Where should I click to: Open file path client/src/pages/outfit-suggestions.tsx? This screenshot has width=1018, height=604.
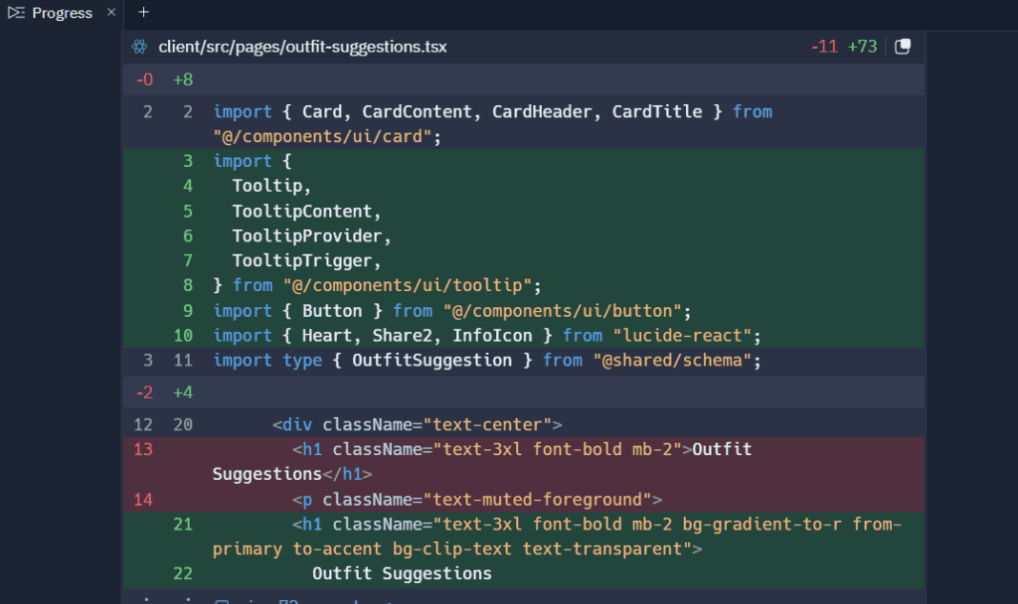point(302,47)
